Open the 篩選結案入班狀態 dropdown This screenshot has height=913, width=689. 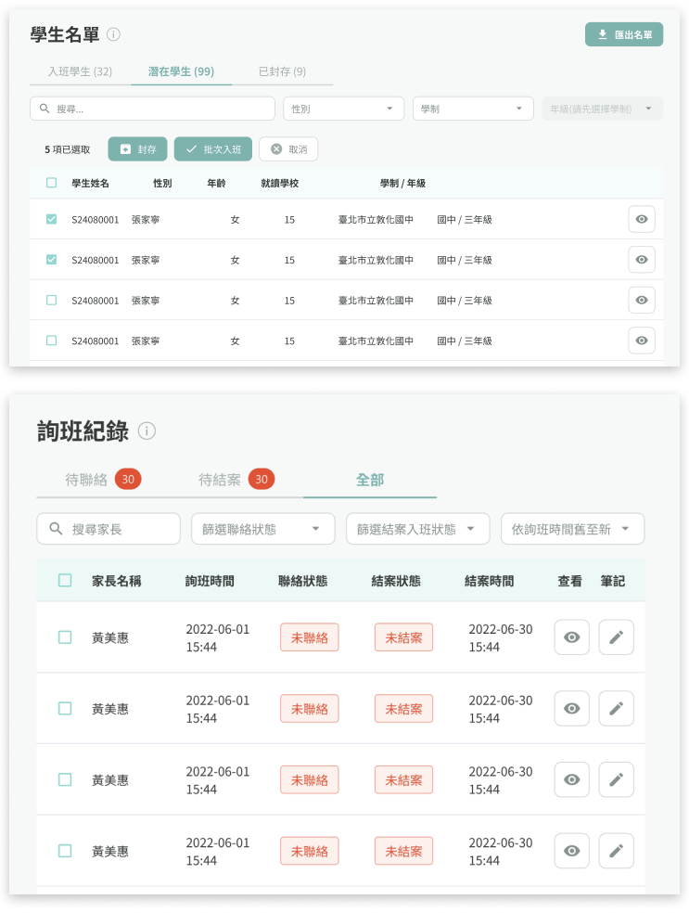tap(418, 529)
